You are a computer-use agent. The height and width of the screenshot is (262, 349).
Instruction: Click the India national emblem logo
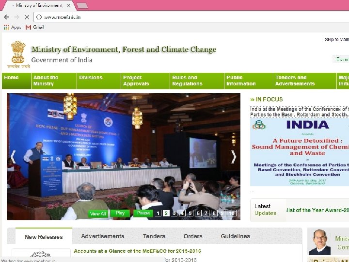tap(18, 54)
